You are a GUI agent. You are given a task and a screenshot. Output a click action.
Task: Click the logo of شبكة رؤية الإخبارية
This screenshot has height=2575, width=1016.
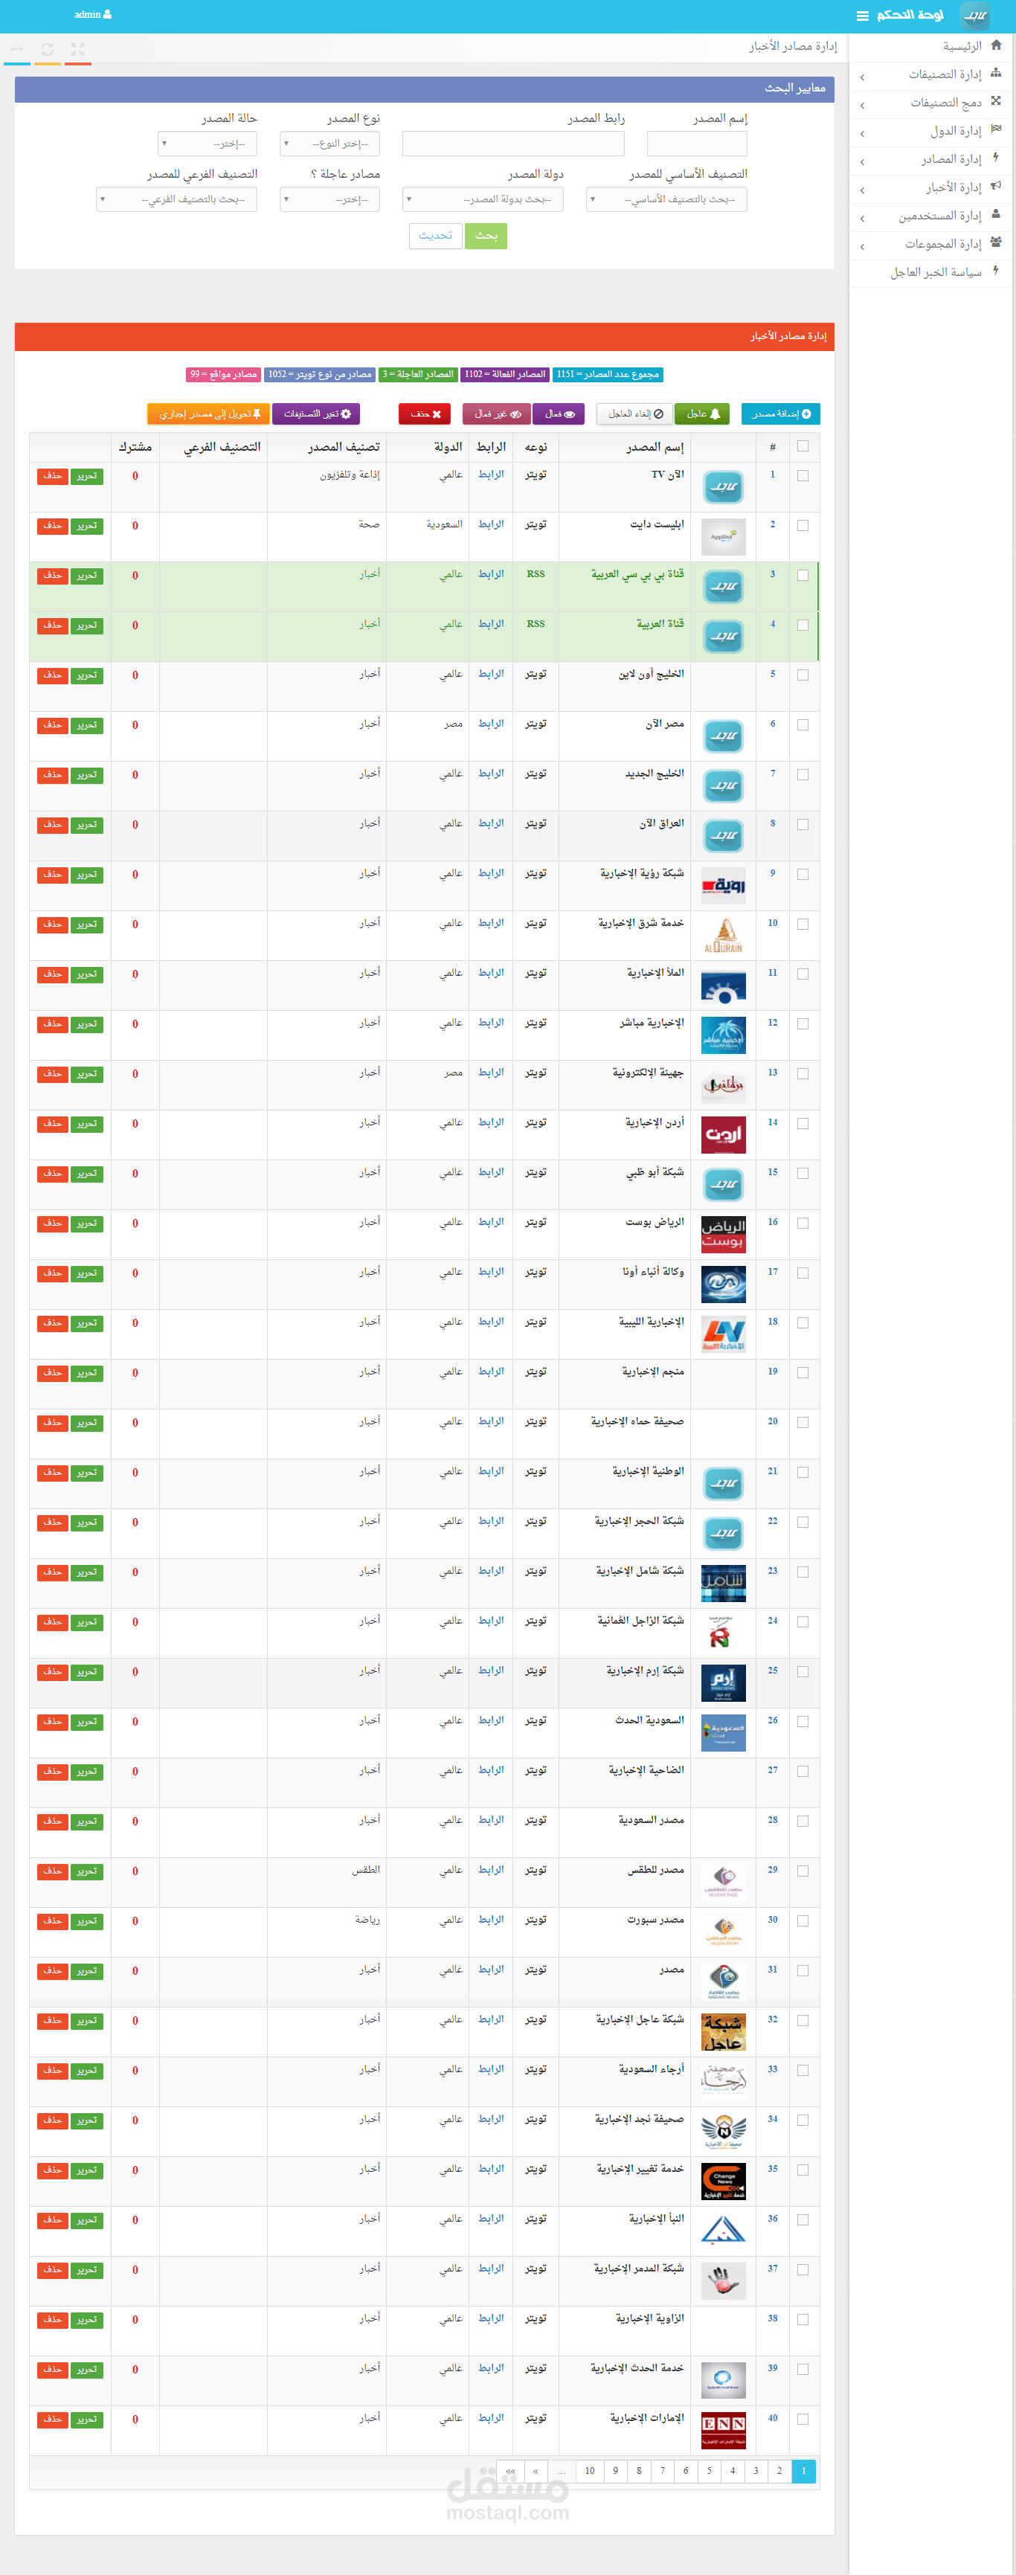pos(723,886)
